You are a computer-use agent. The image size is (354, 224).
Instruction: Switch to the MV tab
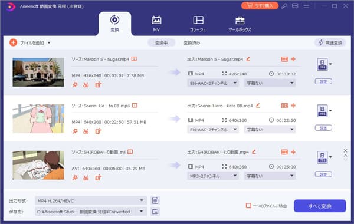click(156, 24)
